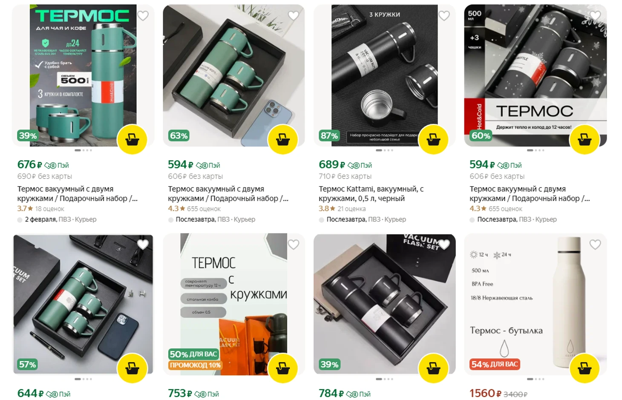This screenshot has height=400, width=622.
Task: Toggle favorite heart on 63% discount thermos
Action: (x=294, y=16)
